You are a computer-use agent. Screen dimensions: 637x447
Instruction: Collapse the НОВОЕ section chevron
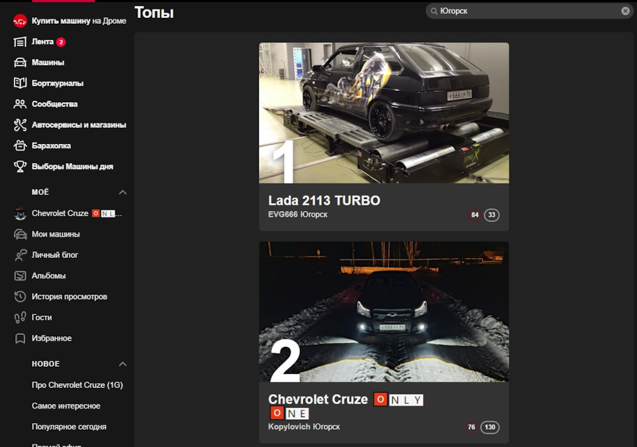[123, 364]
